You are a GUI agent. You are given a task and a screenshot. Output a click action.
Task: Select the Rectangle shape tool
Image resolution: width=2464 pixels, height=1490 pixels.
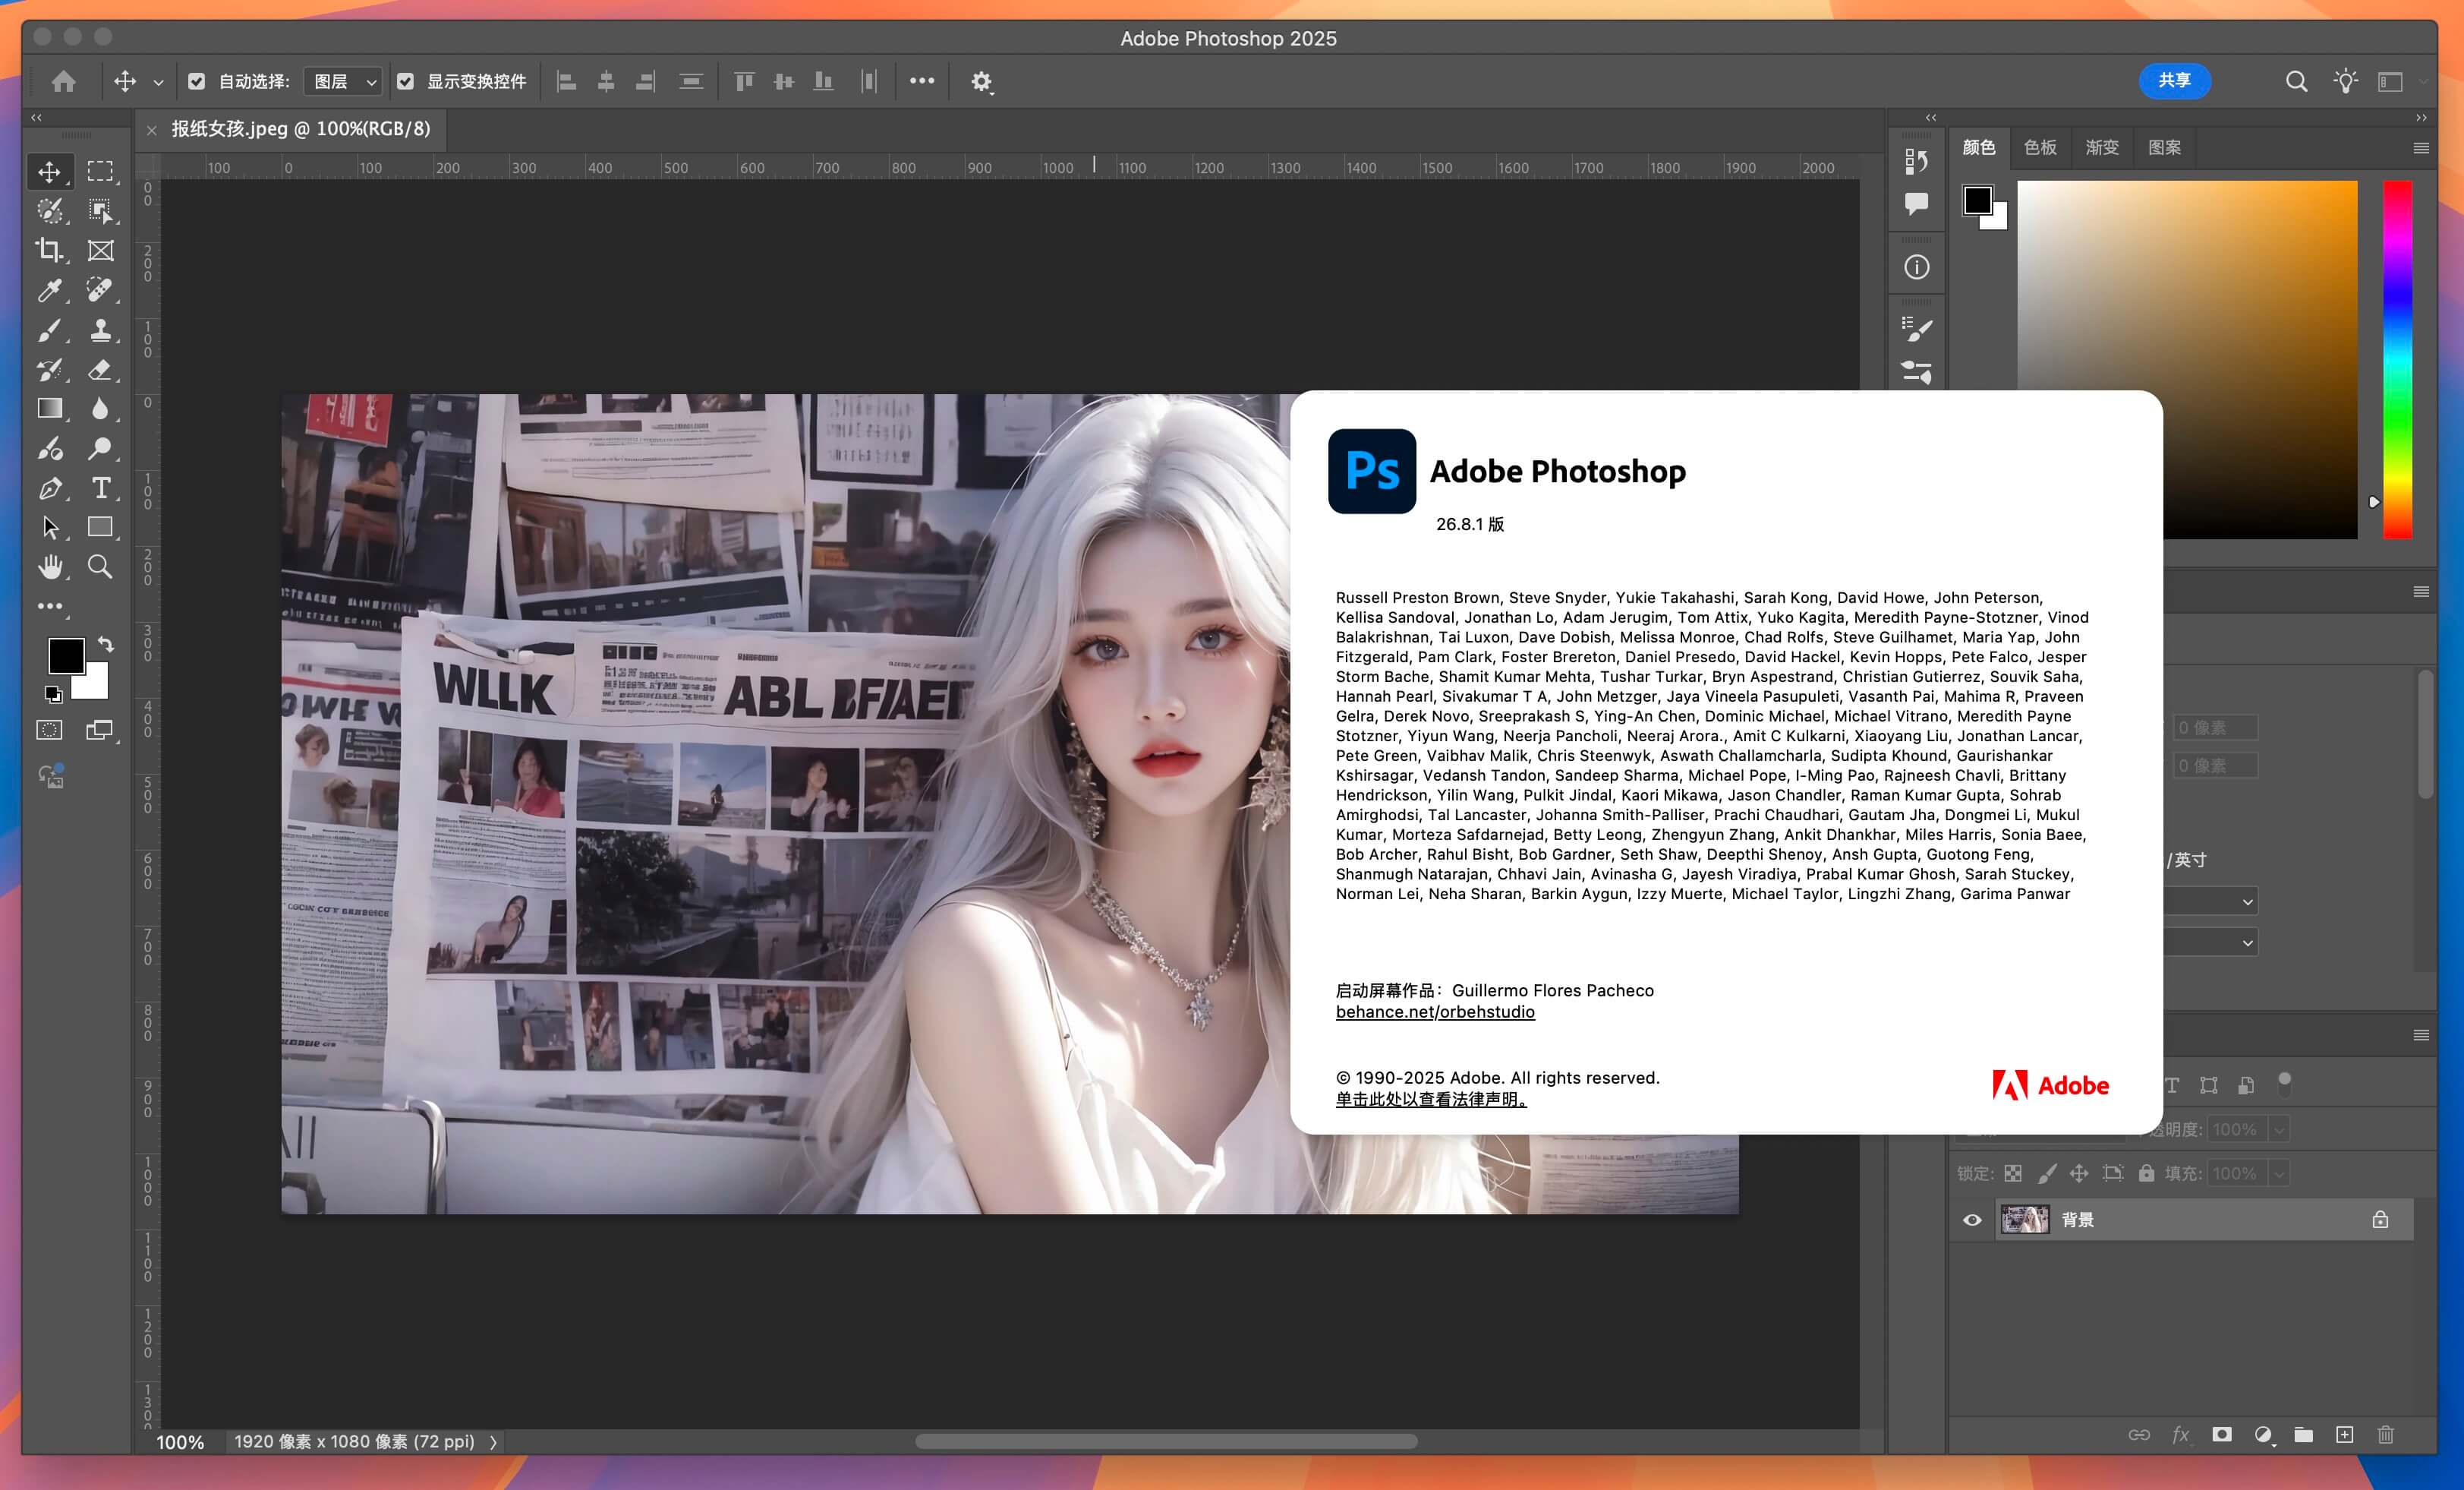point(100,527)
